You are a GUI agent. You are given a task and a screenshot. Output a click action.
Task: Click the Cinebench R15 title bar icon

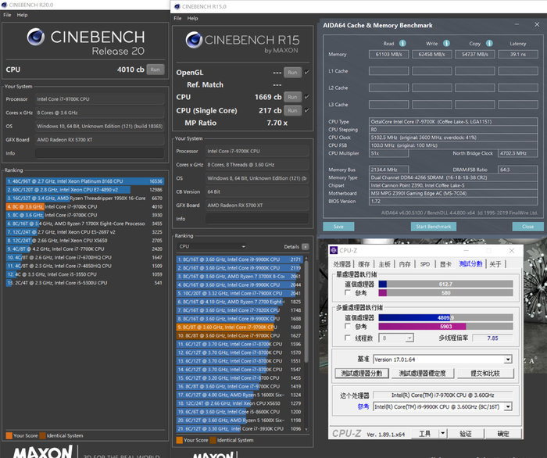pyautogui.click(x=177, y=5)
